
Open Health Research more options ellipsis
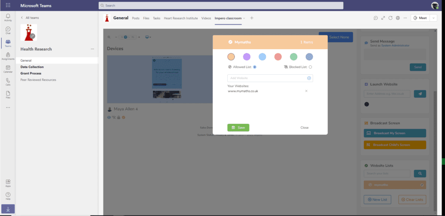[x=92, y=49]
